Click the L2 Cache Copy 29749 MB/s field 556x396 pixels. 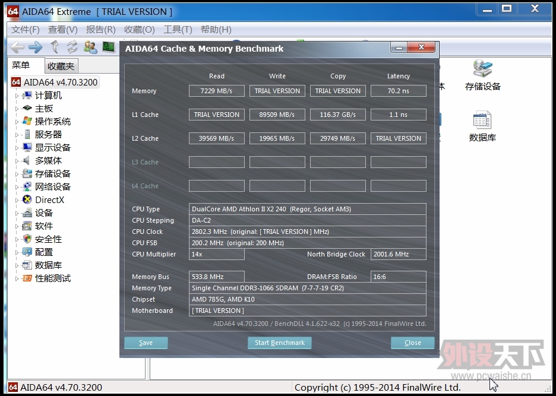[337, 138]
